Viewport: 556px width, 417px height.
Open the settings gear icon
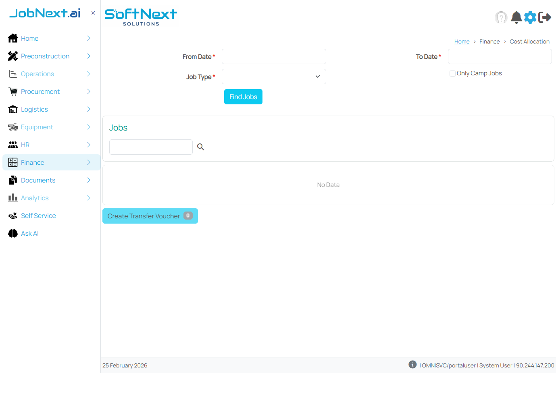pyautogui.click(x=530, y=17)
